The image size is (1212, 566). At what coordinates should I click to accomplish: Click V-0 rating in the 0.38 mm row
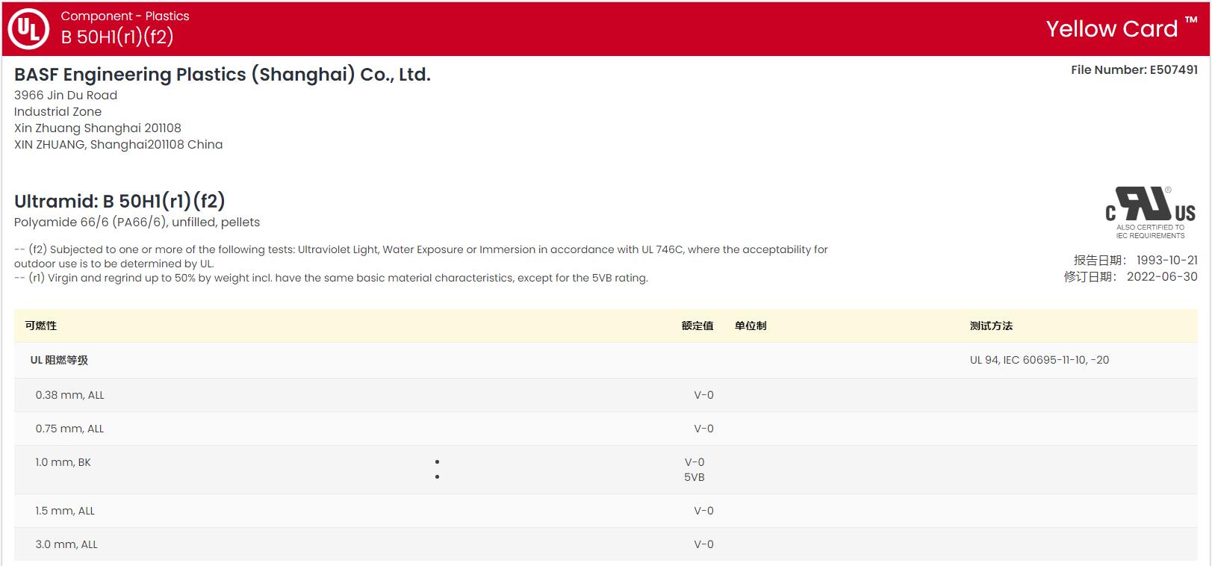(x=703, y=395)
